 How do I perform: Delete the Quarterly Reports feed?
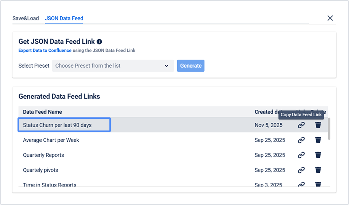tap(318, 155)
